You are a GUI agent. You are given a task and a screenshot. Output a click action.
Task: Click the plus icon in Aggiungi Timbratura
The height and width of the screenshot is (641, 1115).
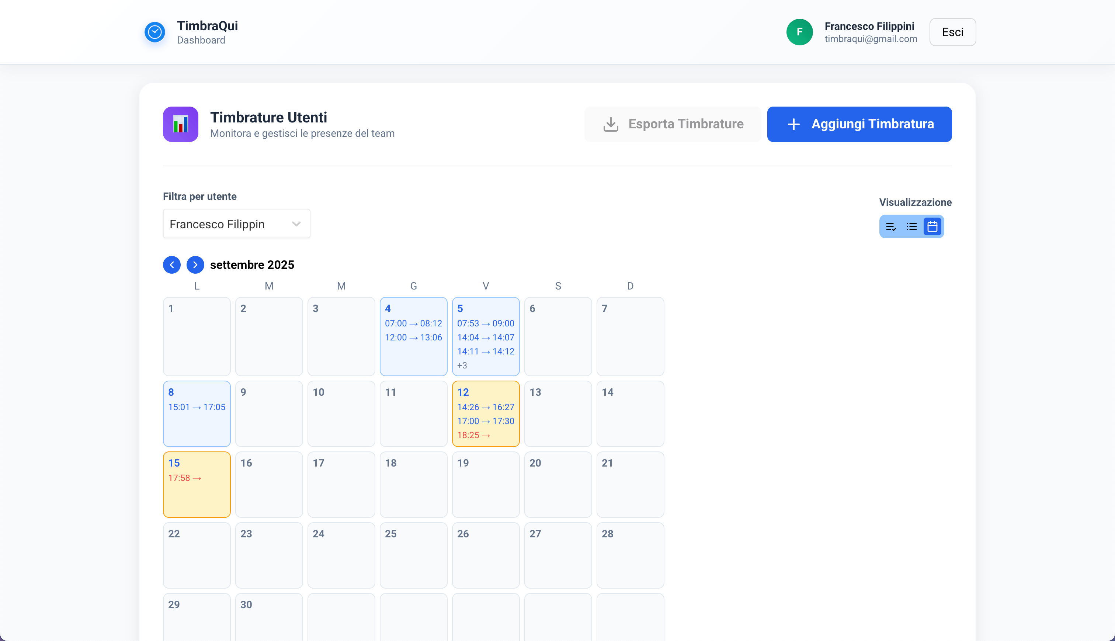[x=793, y=124]
